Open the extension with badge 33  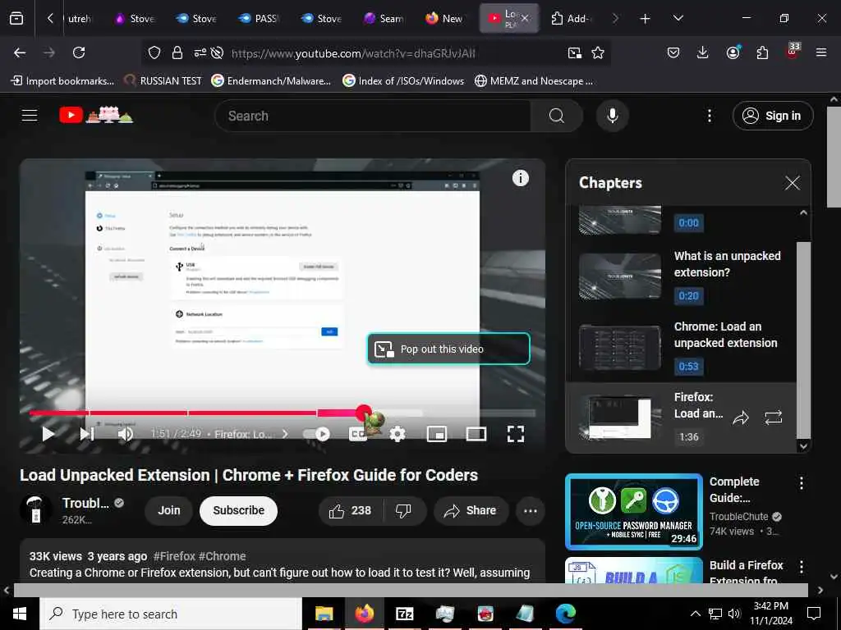click(793, 52)
